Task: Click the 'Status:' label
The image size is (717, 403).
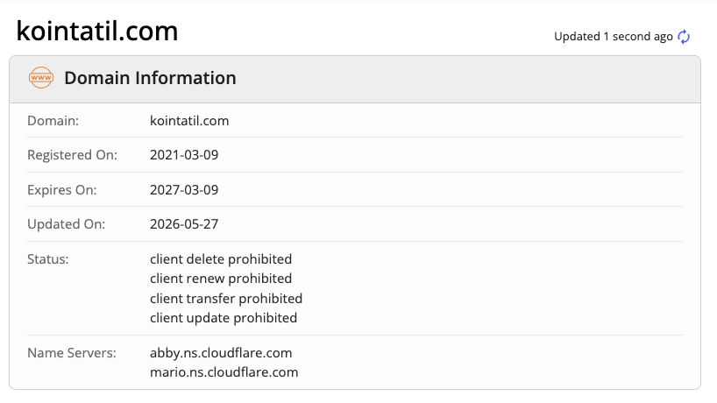Action: (x=48, y=259)
